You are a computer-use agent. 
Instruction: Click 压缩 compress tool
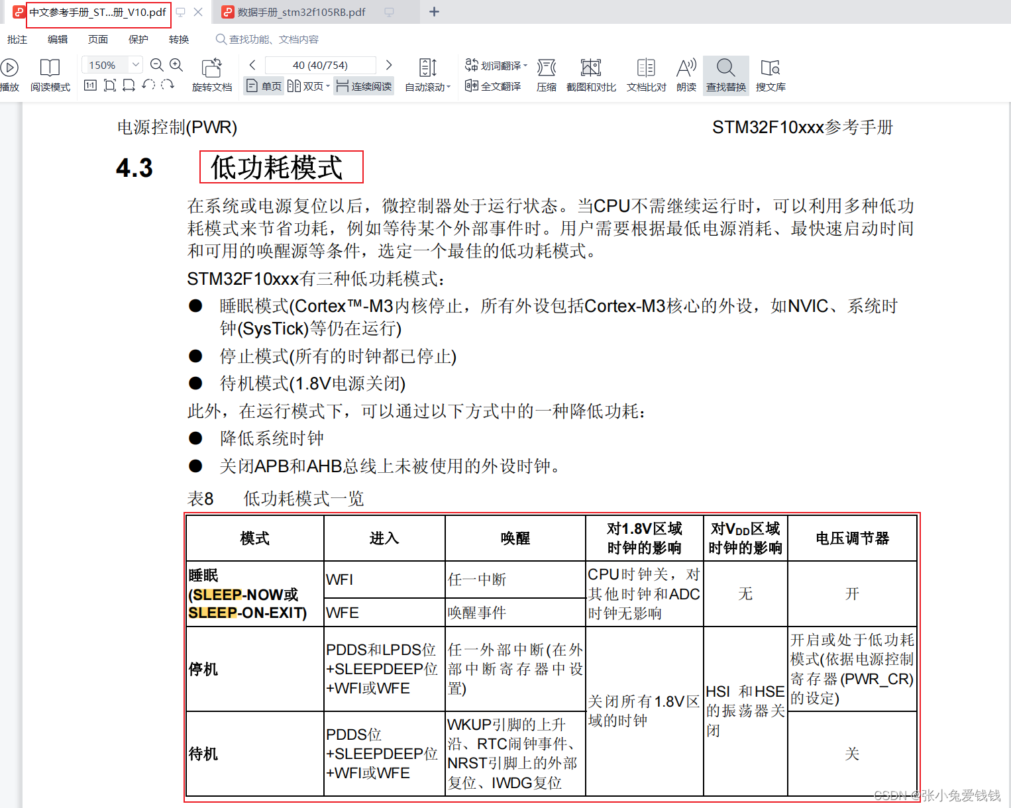click(547, 76)
